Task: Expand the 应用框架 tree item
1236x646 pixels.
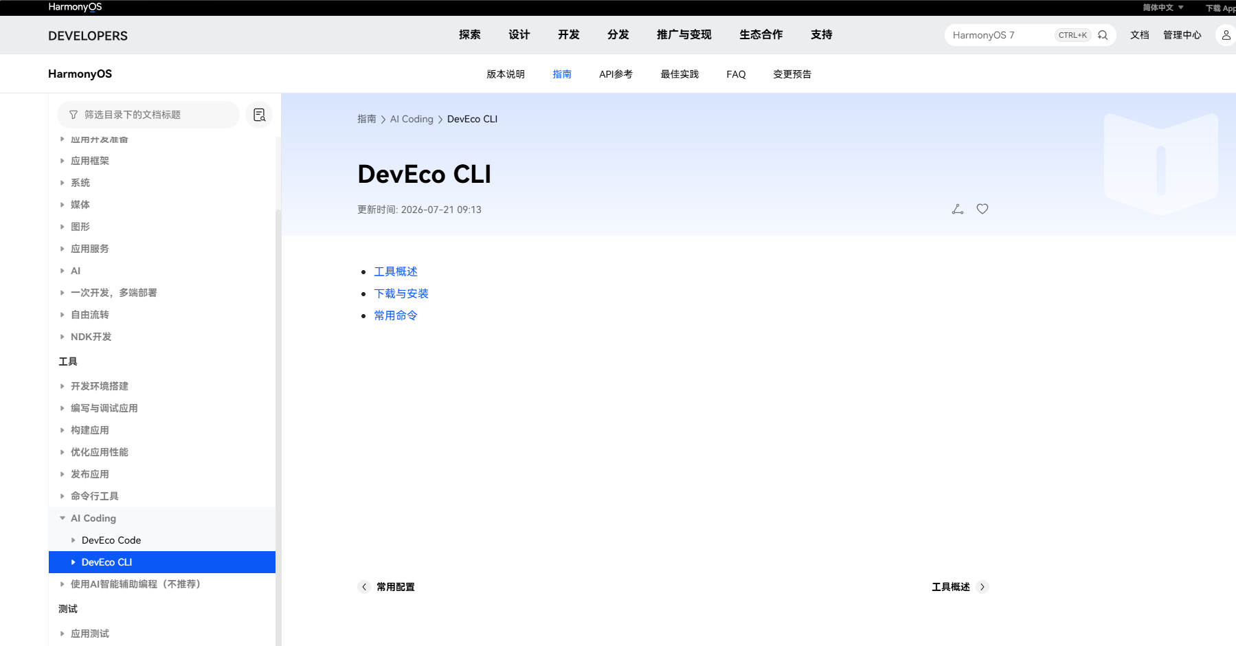Action: tap(63, 161)
